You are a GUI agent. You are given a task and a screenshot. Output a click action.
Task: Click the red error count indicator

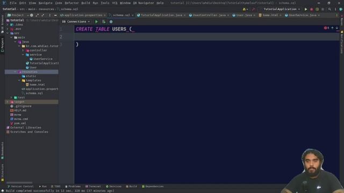[x=326, y=28]
